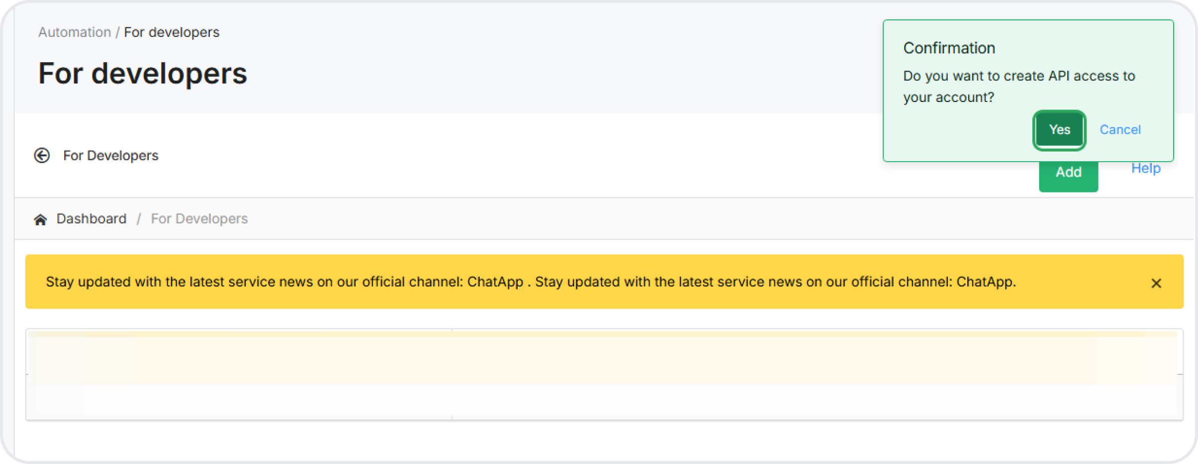Dismiss the yellow news banner
The width and height of the screenshot is (1198, 464).
(x=1156, y=283)
